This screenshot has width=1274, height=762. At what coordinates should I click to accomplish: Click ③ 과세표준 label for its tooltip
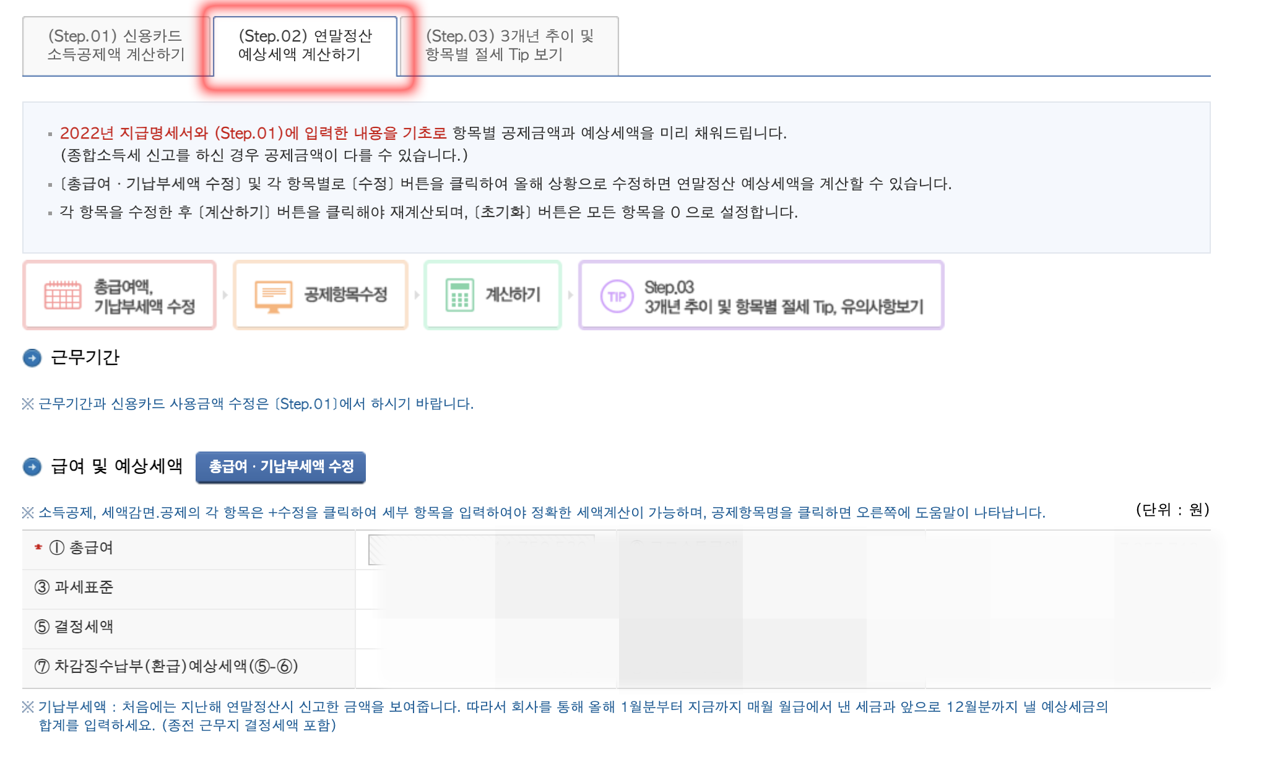pos(74,589)
